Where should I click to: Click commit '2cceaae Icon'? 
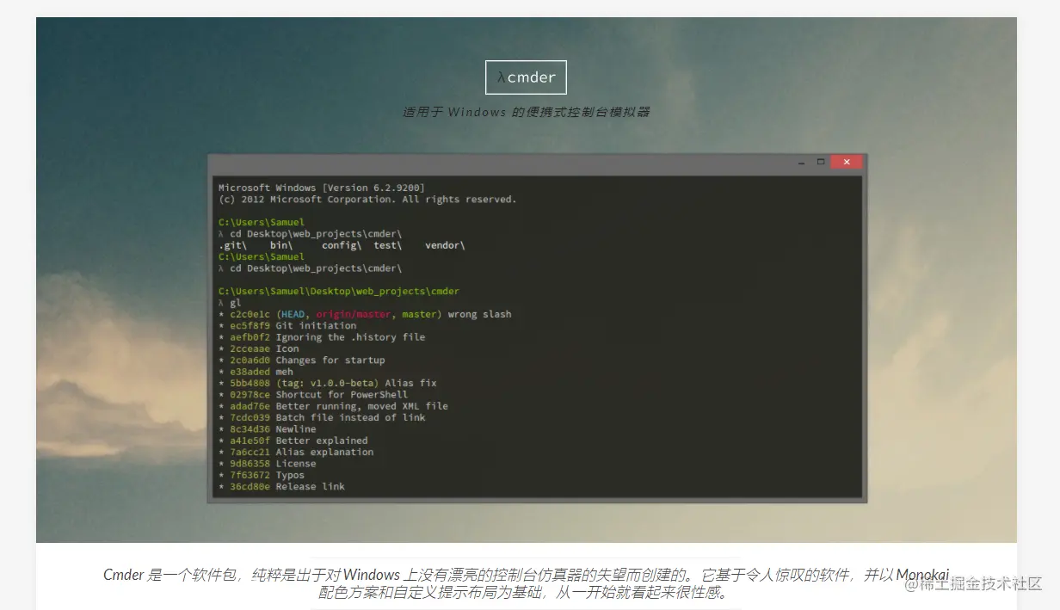(259, 348)
